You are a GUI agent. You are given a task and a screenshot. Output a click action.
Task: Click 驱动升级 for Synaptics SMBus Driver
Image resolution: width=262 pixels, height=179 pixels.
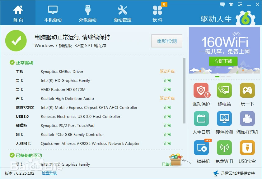coord(167,71)
